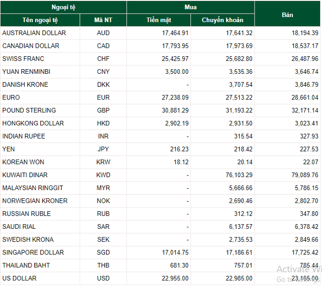Click KUWAITI DINAR sell rate 79,089.76
This screenshot has width=322, height=286.
305,175
